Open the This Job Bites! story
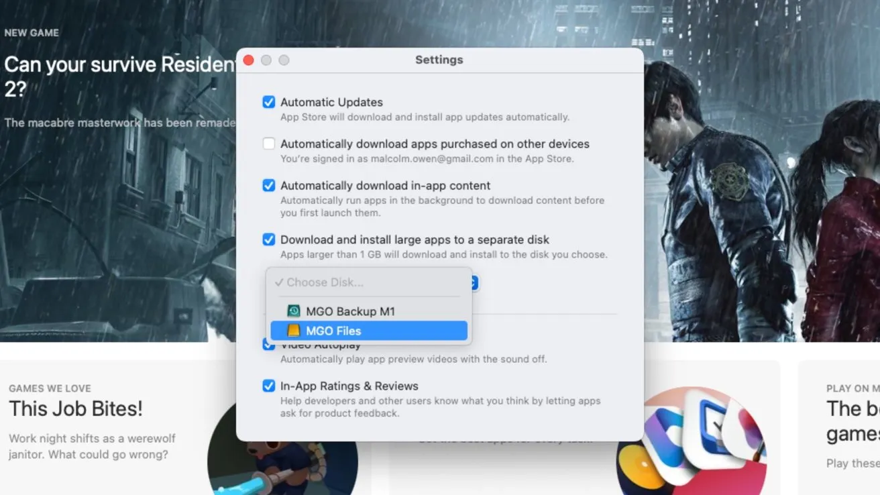880x495 pixels. coord(76,408)
